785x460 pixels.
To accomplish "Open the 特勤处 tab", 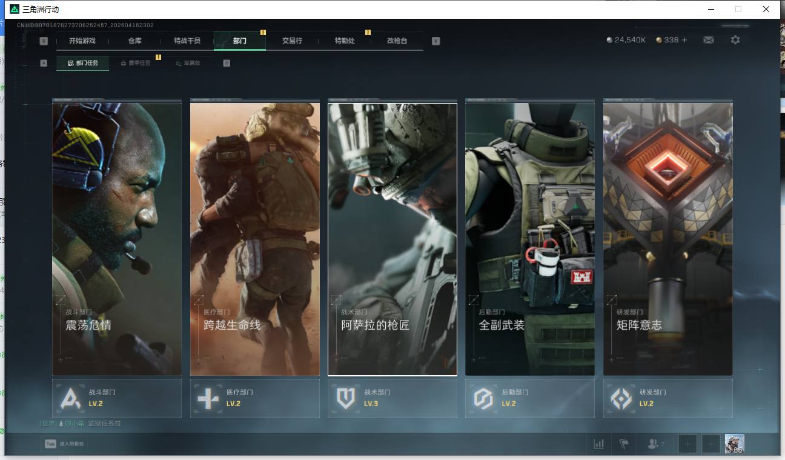I will 345,41.
